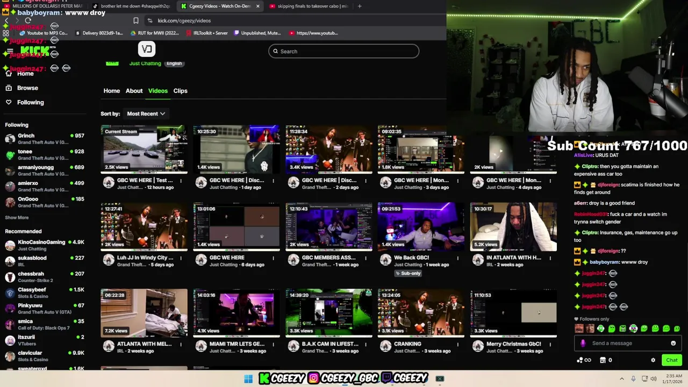This screenshot has height=387, width=688.
Task: Click channel avatar beside CRANKING video
Action: 385,347
